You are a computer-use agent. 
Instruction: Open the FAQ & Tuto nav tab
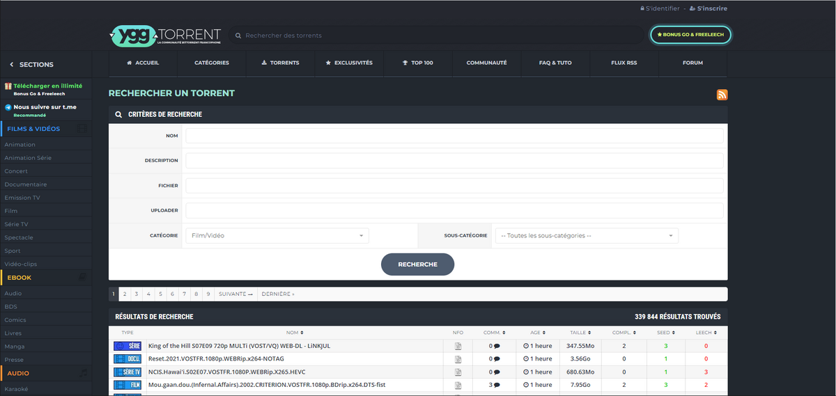click(x=555, y=63)
